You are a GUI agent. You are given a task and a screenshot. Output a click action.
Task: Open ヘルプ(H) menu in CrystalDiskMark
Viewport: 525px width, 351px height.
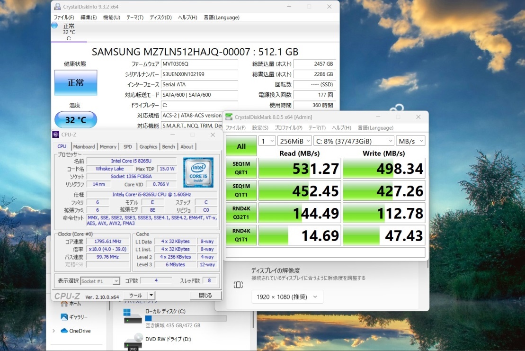click(341, 127)
